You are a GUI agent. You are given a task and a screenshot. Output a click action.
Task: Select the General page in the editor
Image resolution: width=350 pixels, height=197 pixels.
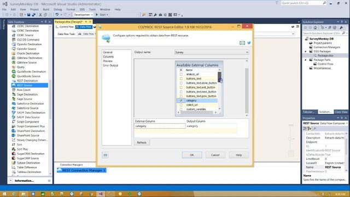coord(108,53)
